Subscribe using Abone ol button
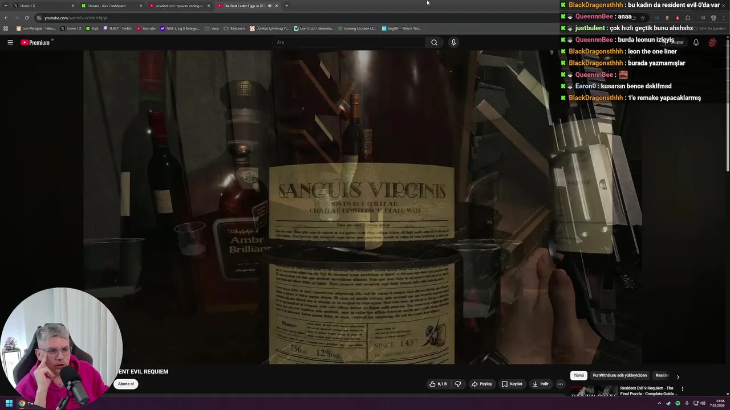The image size is (730, 410). coord(125,384)
